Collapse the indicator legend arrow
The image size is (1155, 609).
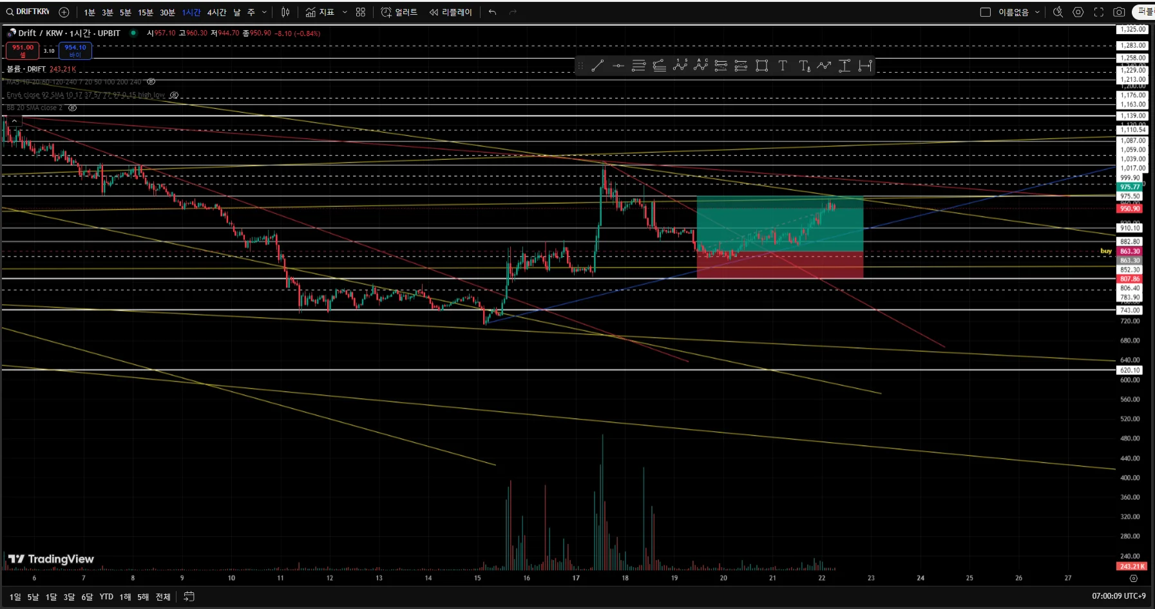coord(14,121)
